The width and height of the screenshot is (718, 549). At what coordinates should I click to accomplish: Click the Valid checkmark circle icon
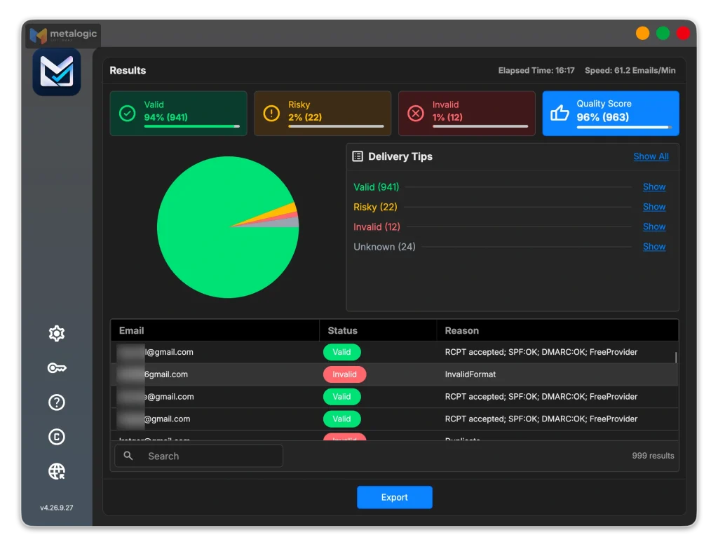point(128,113)
